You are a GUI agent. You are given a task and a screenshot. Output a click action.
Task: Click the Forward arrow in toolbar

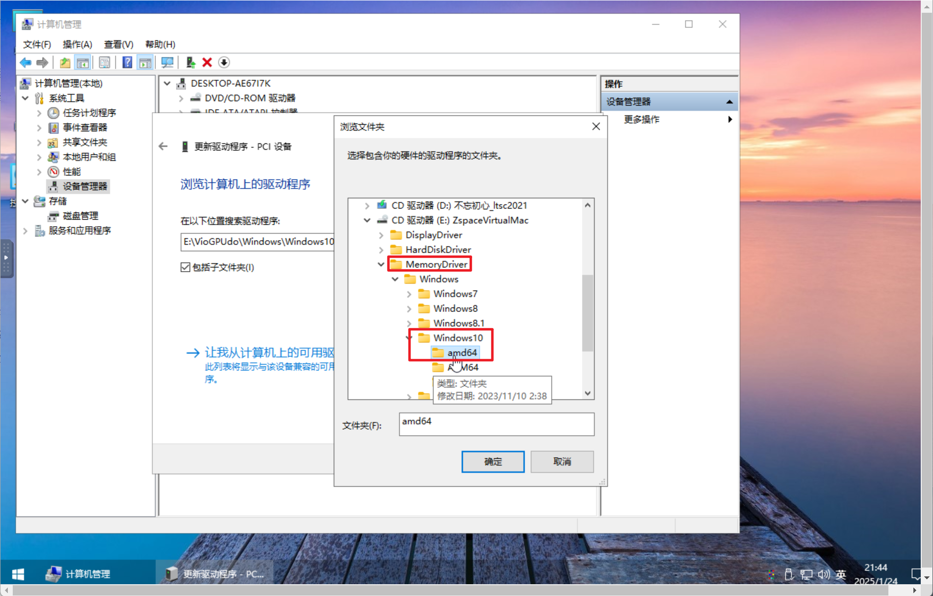tap(43, 62)
